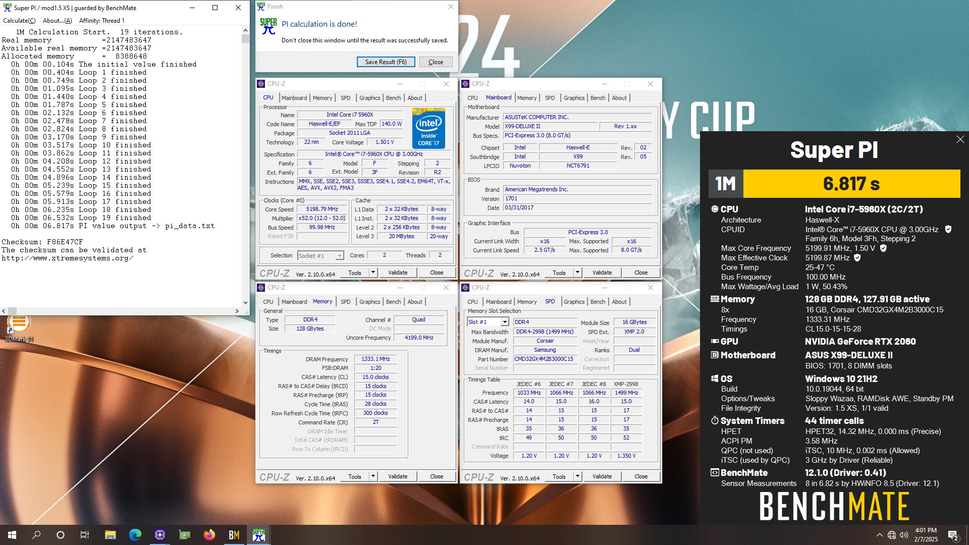Click Close button in Finish dialog
This screenshot has width=969, height=545.
pos(436,62)
